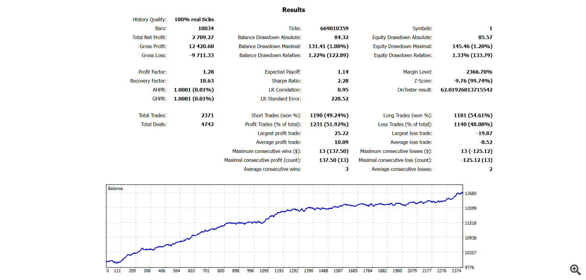Click the magnifier zoom icon
This screenshot has width=586, height=280.
pyautogui.click(x=575, y=269)
